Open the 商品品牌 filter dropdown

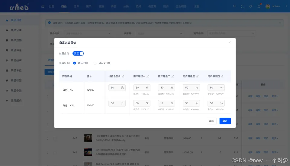pyautogui.click(x=232, y=33)
